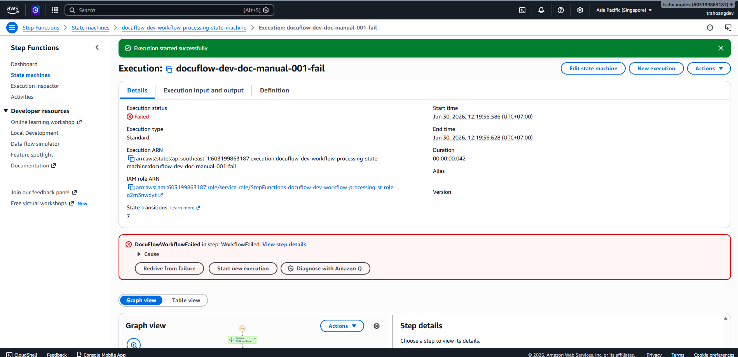Go to Dashboard in the sidebar
Image resolution: width=738 pixels, height=357 pixels.
click(24, 64)
